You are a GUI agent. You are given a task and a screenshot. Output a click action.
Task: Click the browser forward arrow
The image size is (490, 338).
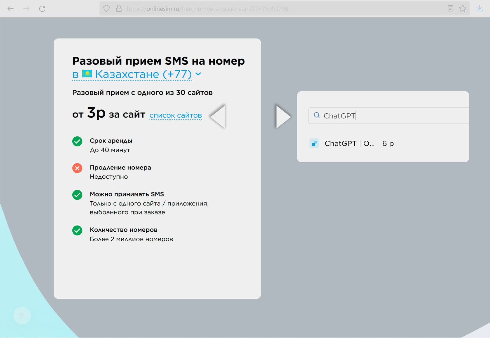pos(27,8)
